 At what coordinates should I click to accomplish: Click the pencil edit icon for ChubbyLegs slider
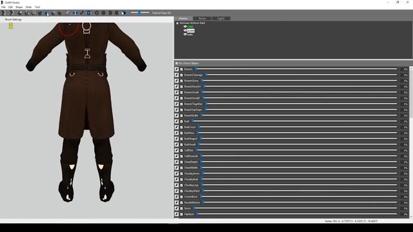[x=177, y=185]
